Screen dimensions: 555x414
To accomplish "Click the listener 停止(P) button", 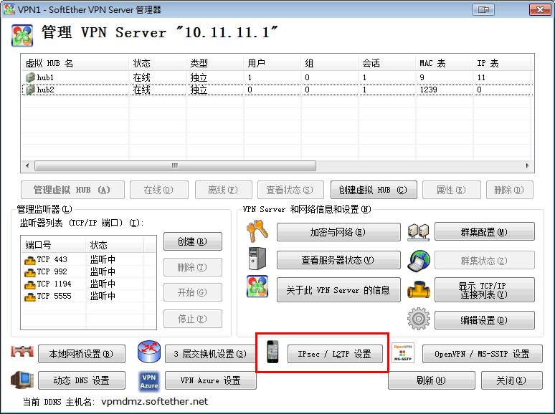I will pyautogui.click(x=193, y=319).
